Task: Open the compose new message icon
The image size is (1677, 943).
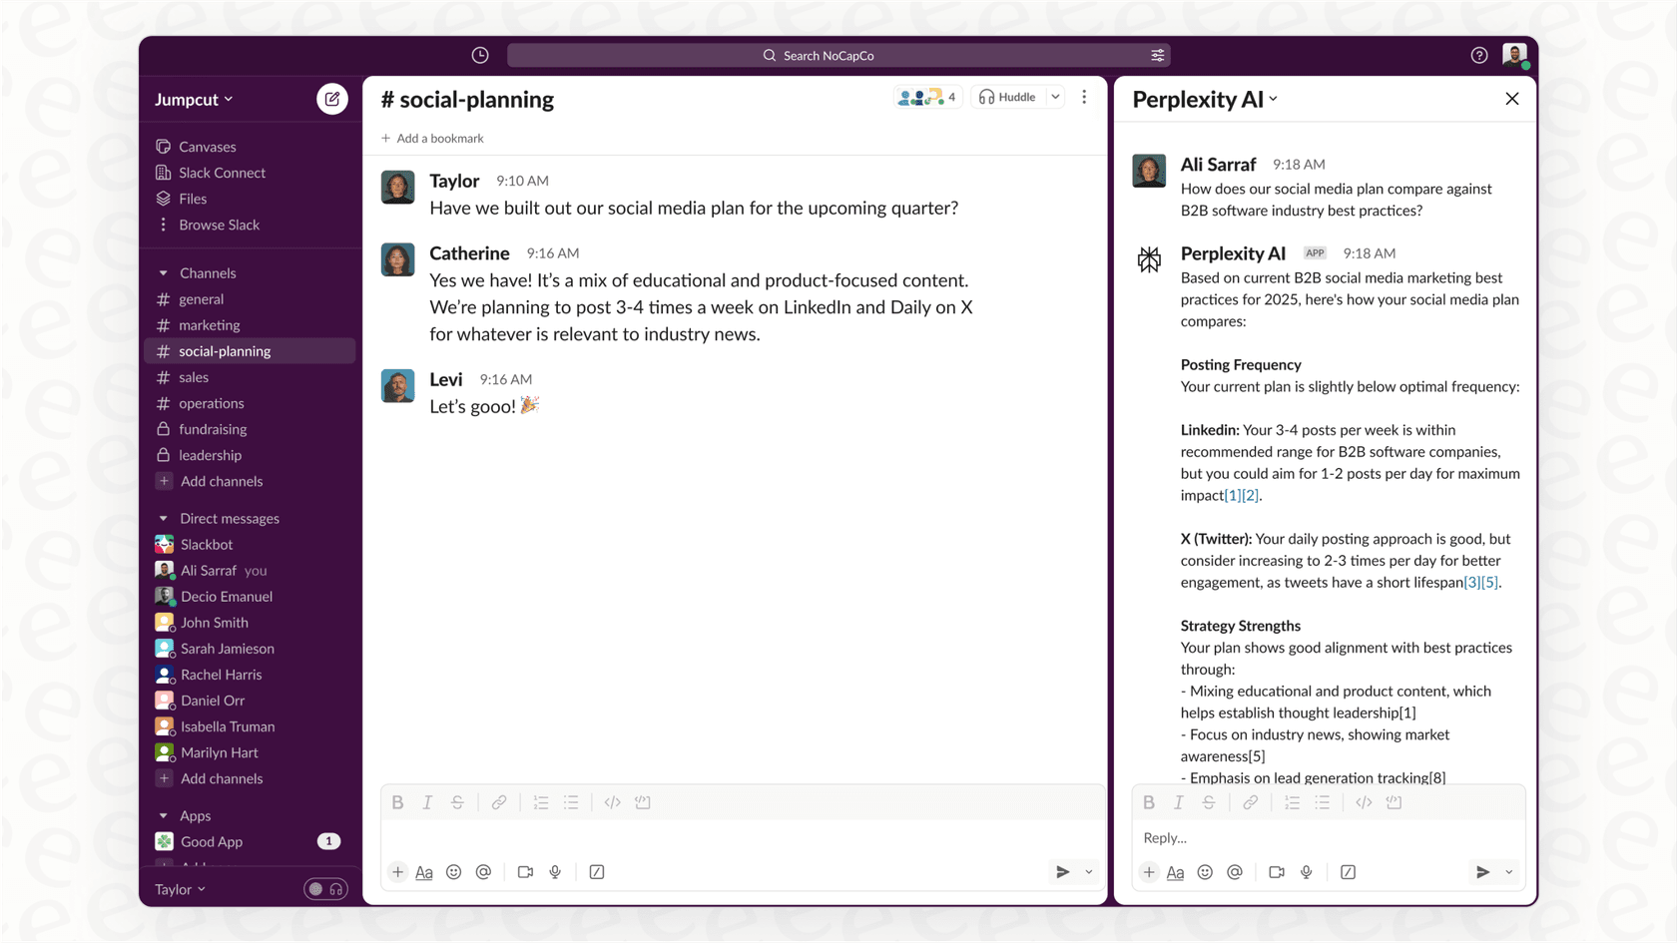Action: [332, 99]
